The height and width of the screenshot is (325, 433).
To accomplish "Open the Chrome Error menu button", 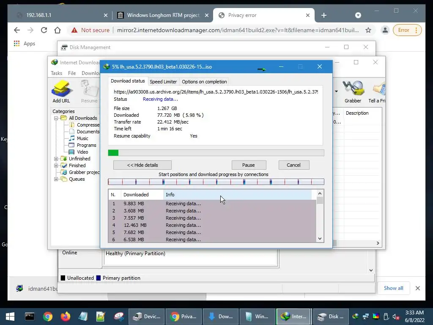I will (407, 30).
